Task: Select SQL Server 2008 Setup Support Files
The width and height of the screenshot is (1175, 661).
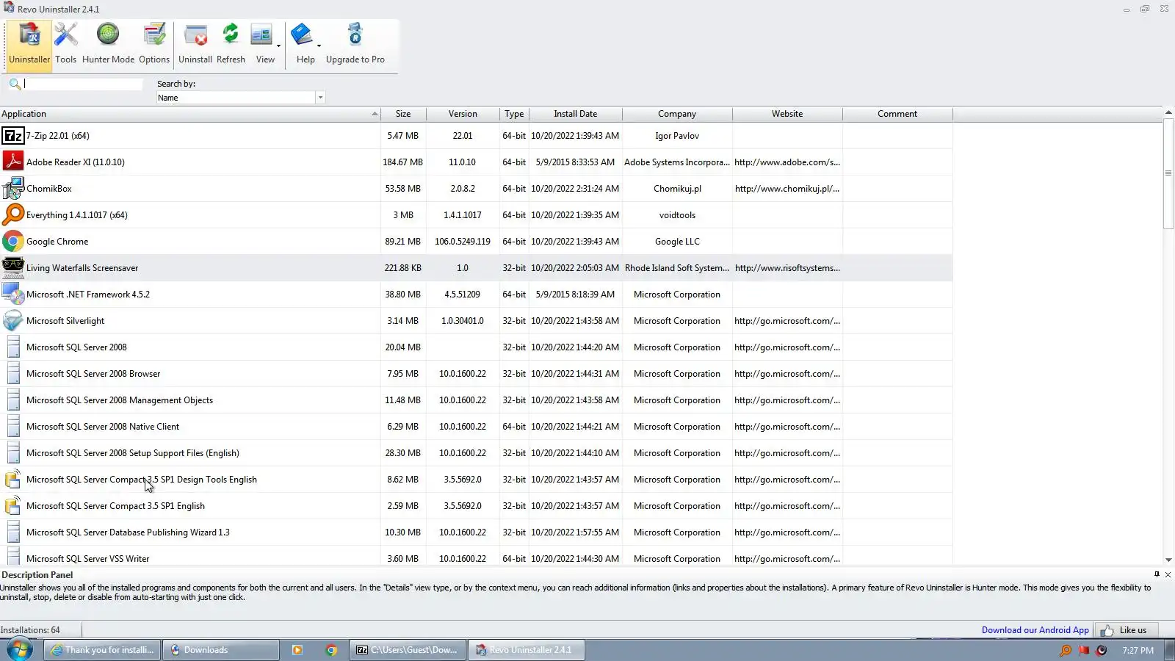Action: point(477,453)
